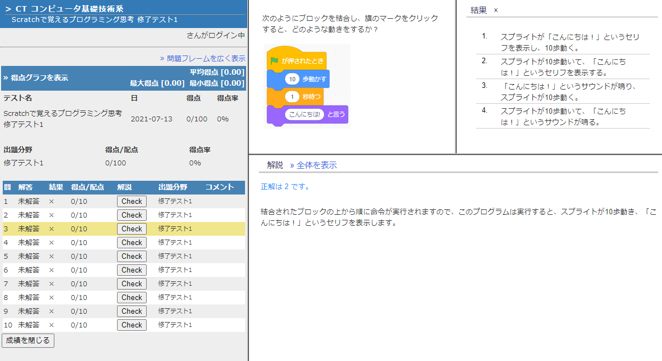Click the × result mark for question 10

click(52, 325)
